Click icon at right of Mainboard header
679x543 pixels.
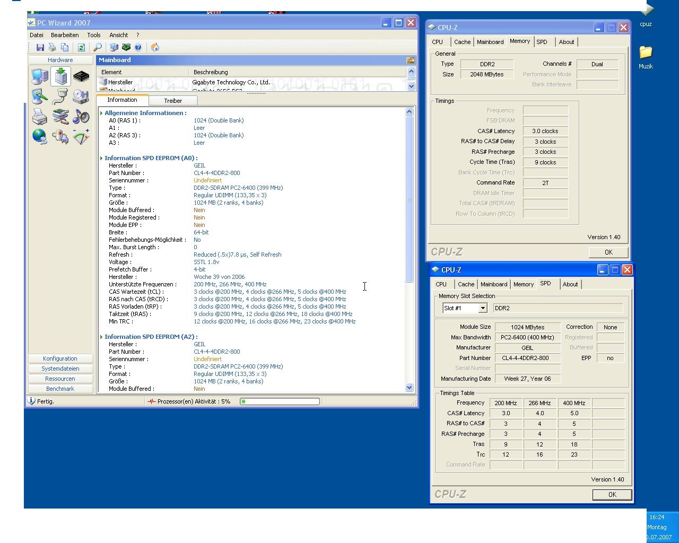click(410, 60)
